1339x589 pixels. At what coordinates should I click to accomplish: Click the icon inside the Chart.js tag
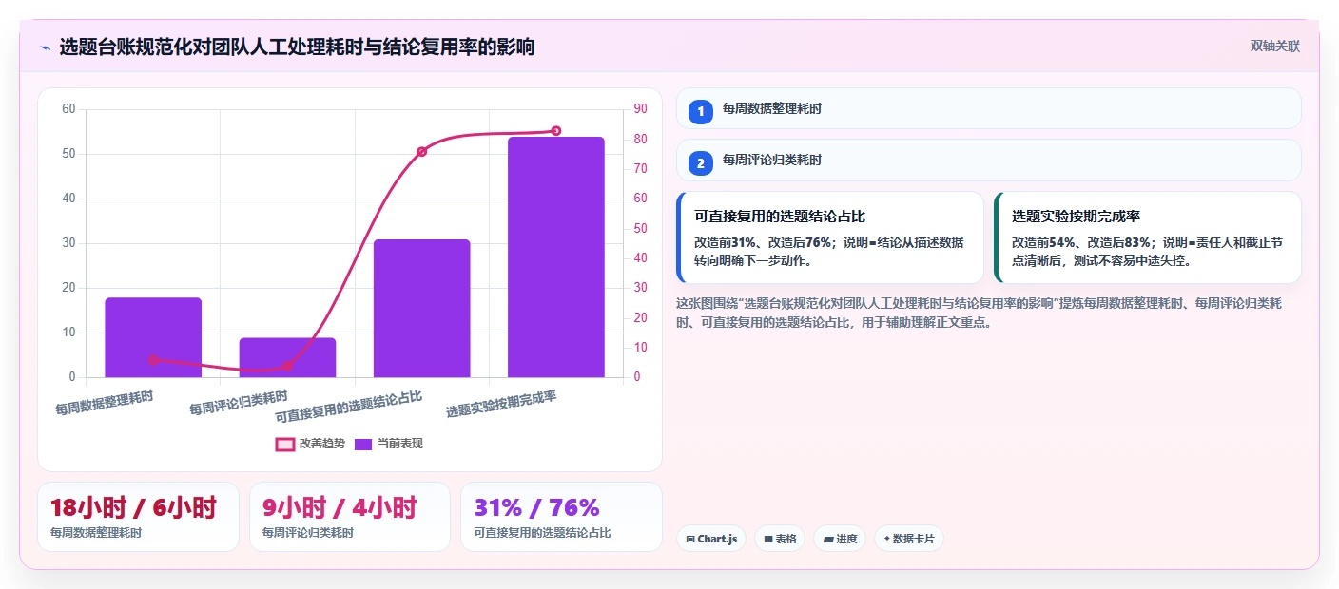pyautogui.click(x=690, y=539)
